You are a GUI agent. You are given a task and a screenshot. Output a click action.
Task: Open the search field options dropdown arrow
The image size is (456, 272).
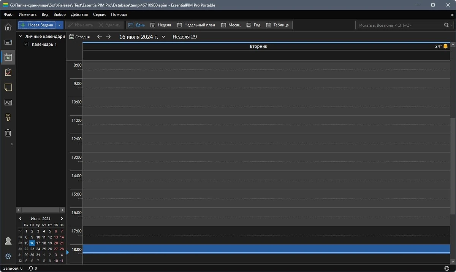451,25
